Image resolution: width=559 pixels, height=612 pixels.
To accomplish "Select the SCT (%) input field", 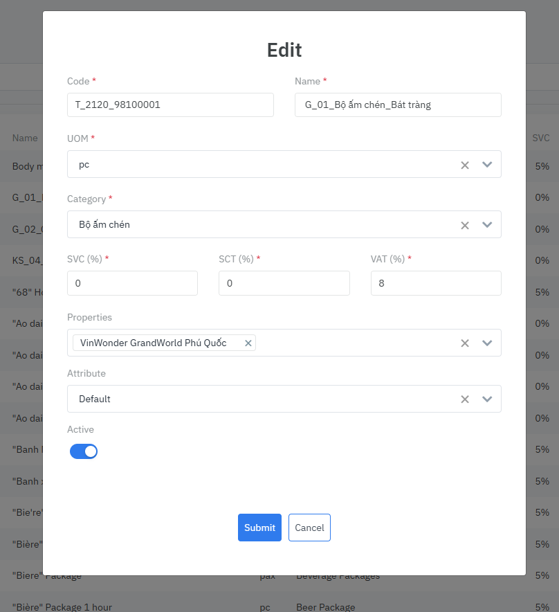I will 284,283.
